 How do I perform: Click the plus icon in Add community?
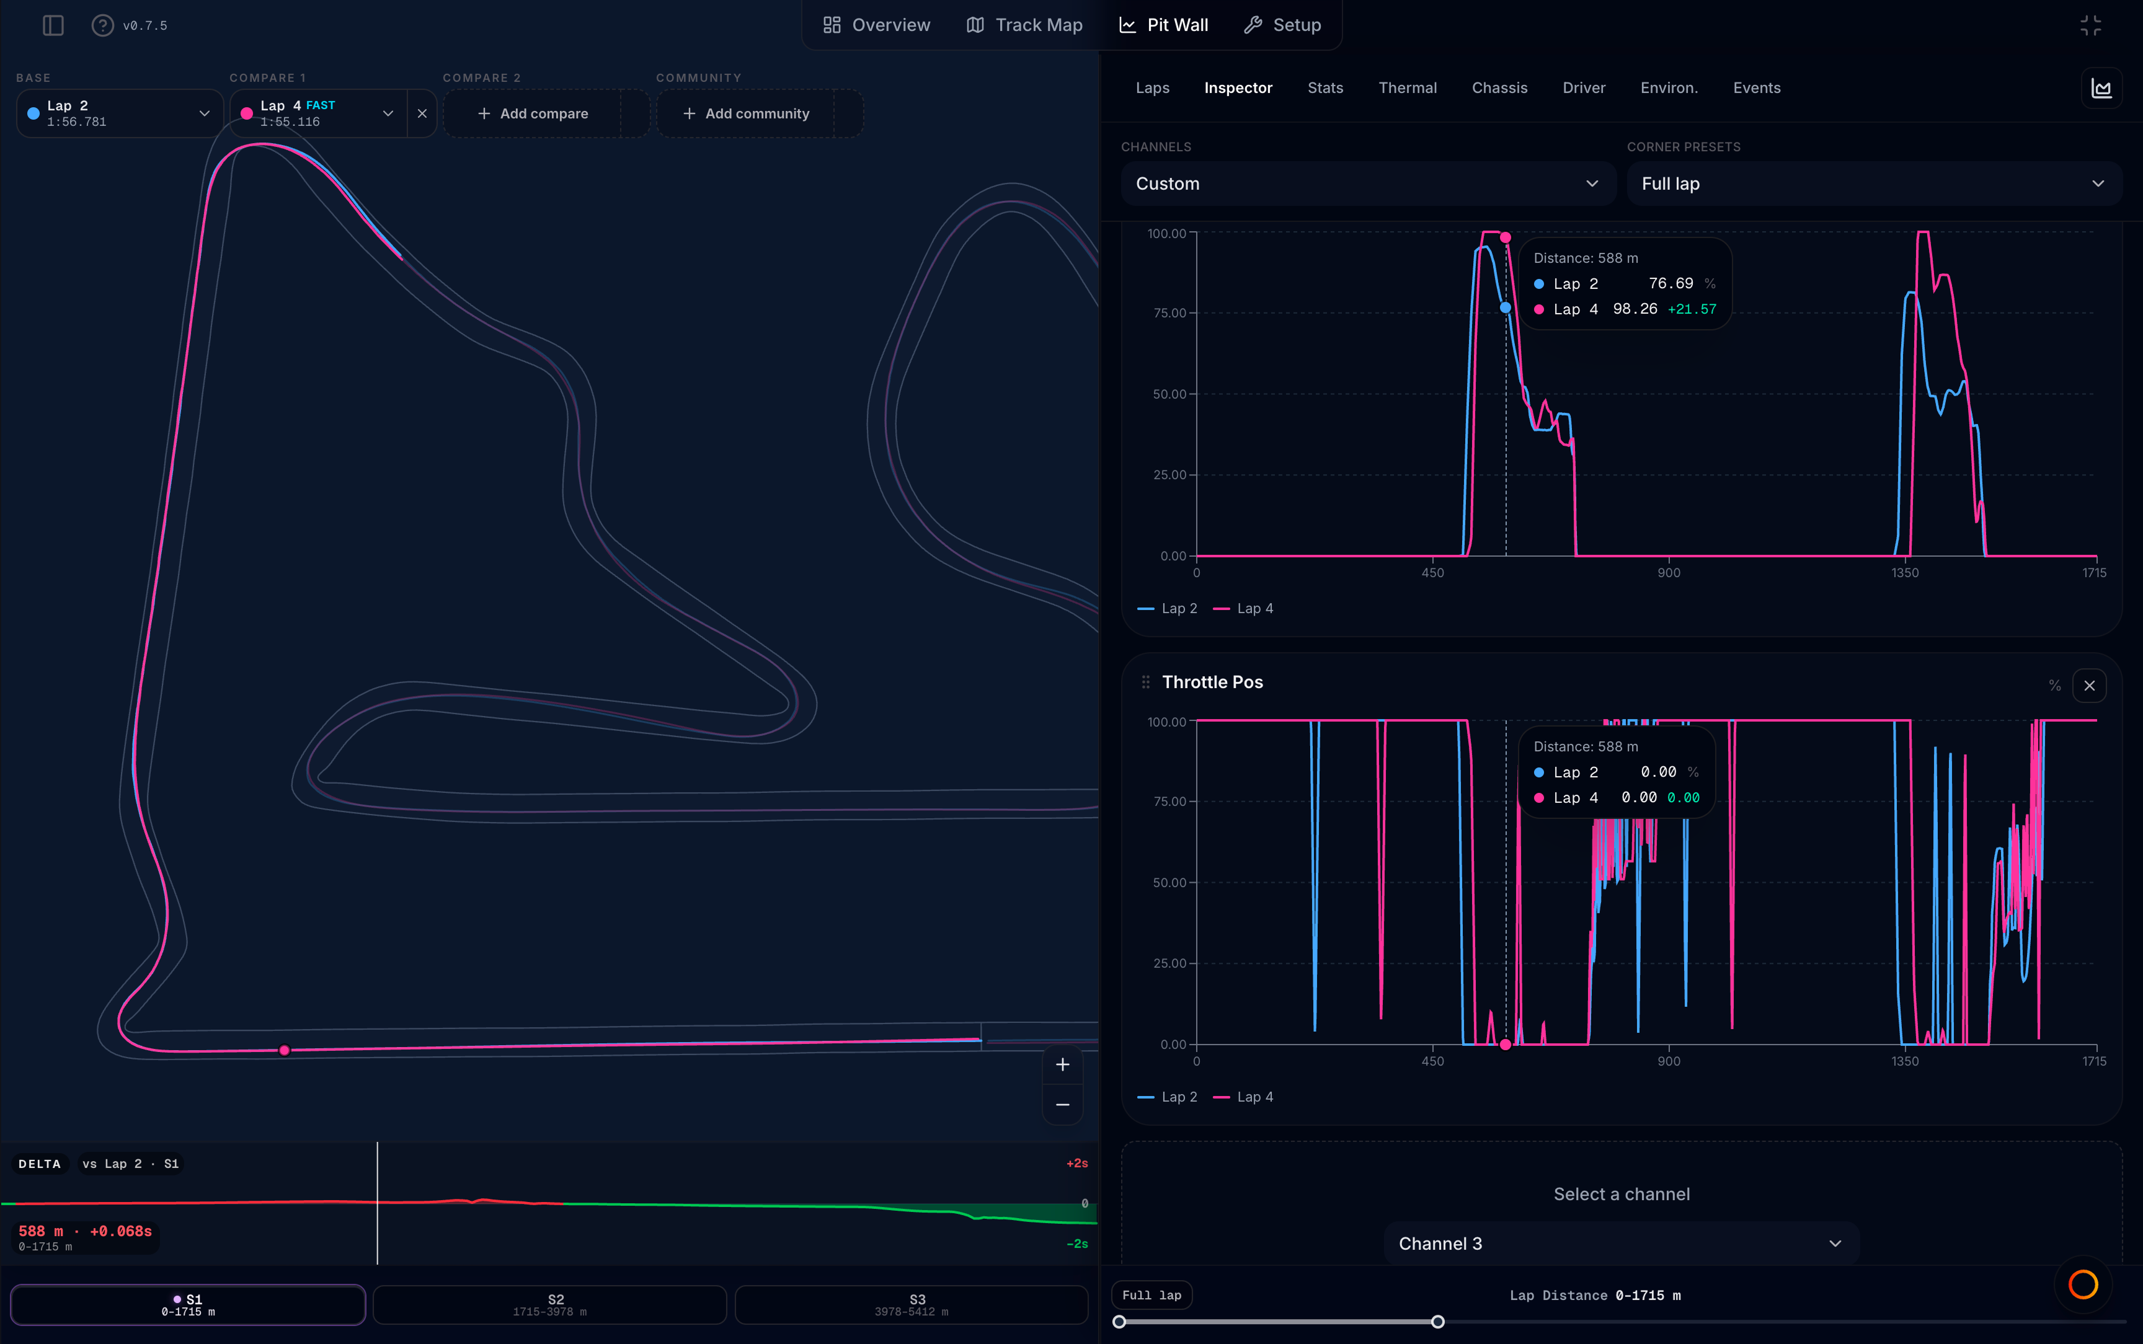click(x=689, y=114)
